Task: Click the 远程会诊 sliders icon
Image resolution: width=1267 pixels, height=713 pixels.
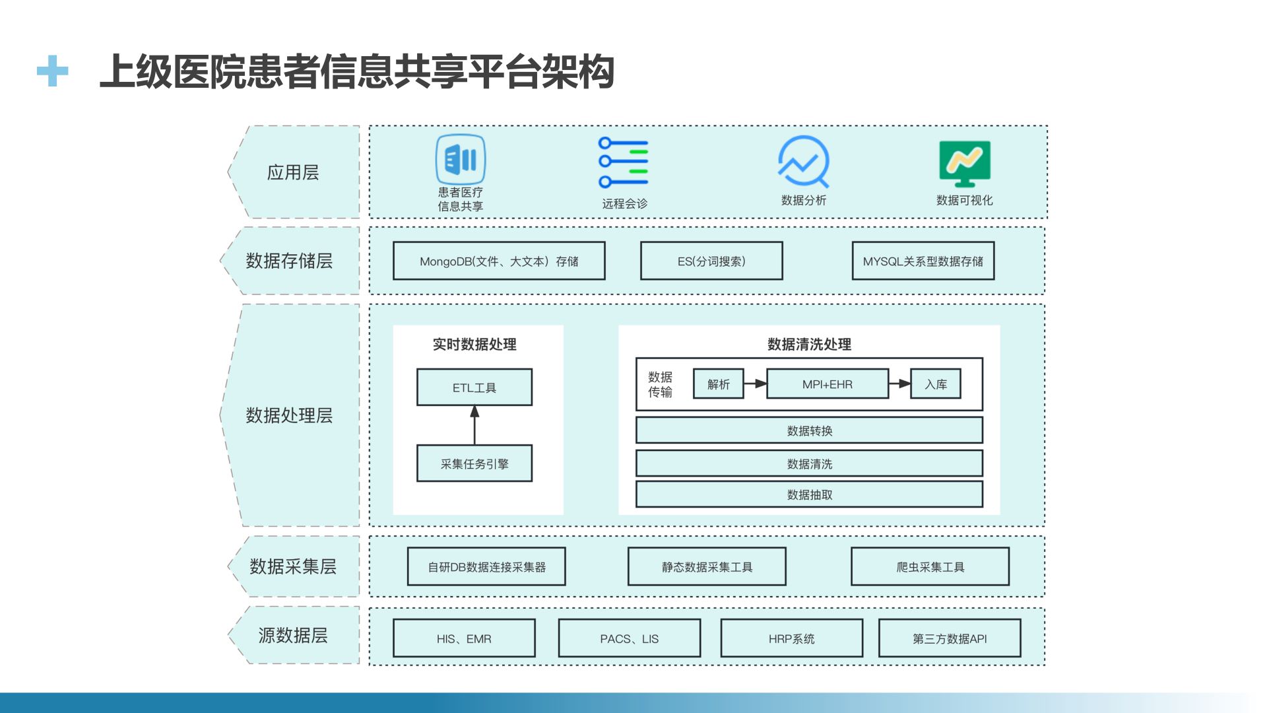Action: (623, 160)
